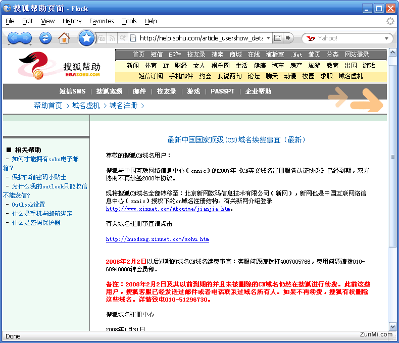Open the Tools menu
This screenshot has width=399, height=343.
pyautogui.click(x=129, y=21)
